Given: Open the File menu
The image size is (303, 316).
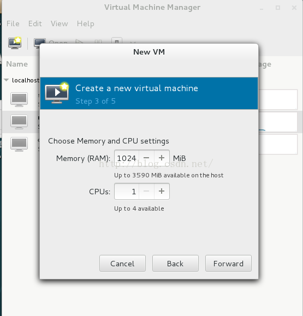Looking at the screenshot, I should click(x=13, y=23).
